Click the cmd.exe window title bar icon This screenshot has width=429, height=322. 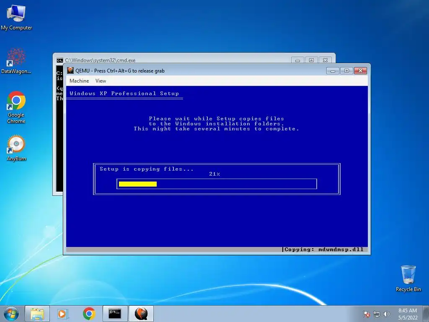tap(59, 60)
